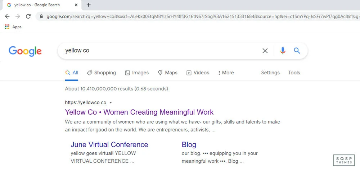Click the results count text
The image size is (360, 171).
[116, 89]
